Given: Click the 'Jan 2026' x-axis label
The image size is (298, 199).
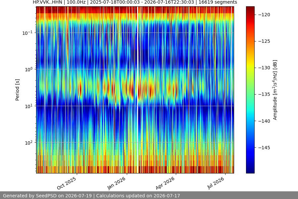Looking at the screenshot, I should click(117, 183).
